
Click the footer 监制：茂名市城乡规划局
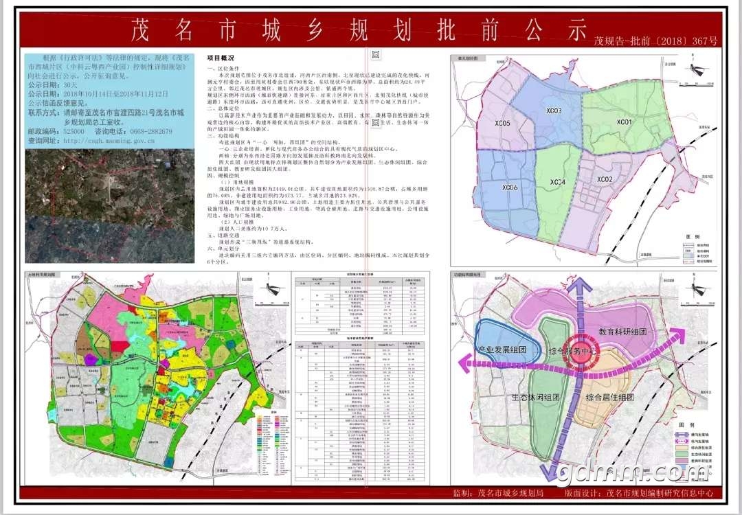pyautogui.click(x=498, y=493)
